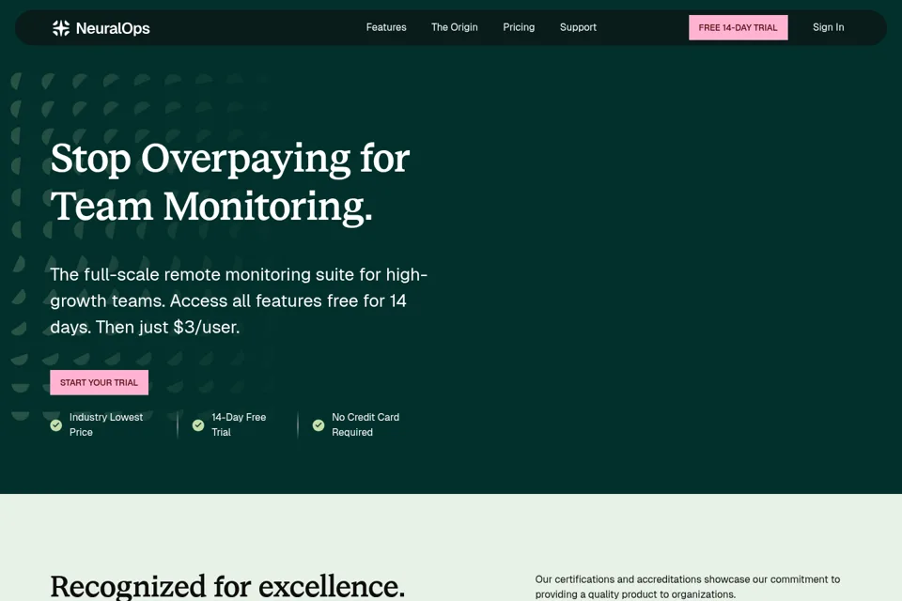Click checkmark icon beside 14-Day Free Trial
Viewport: 902px width, 601px height.
click(x=198, y=425)
